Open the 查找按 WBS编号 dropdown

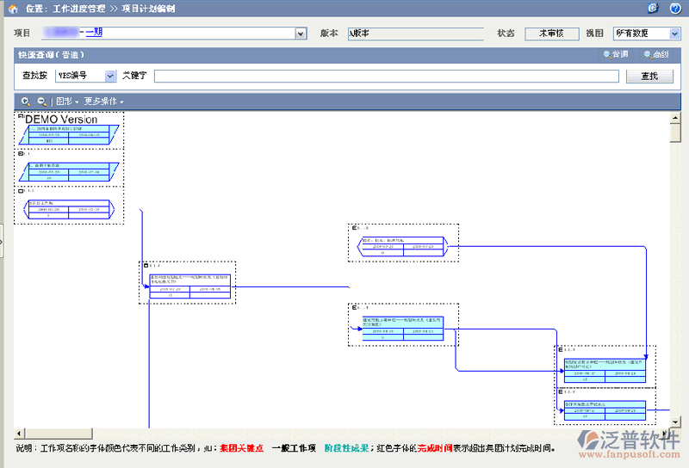[x=110, y=76]
